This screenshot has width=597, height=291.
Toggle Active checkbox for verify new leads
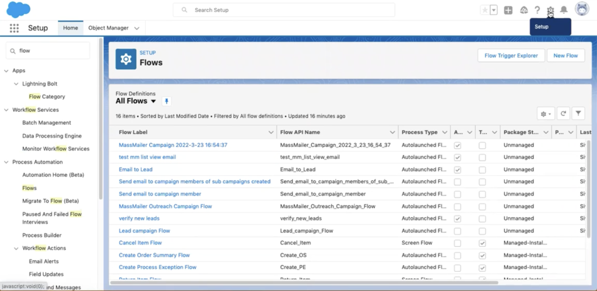(x=458, y=218)
